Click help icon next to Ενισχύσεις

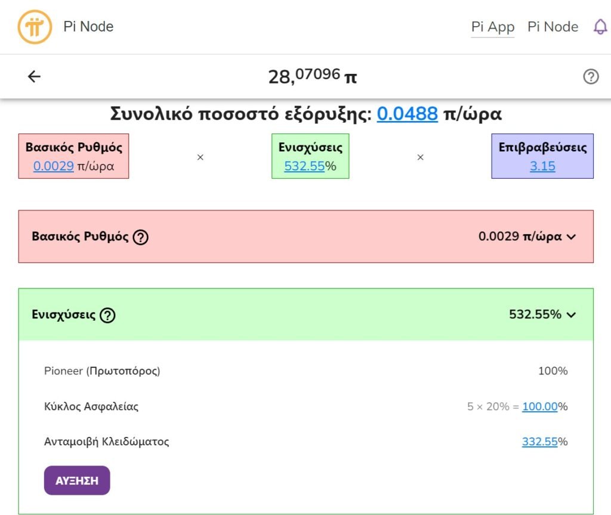coord(107,315)
